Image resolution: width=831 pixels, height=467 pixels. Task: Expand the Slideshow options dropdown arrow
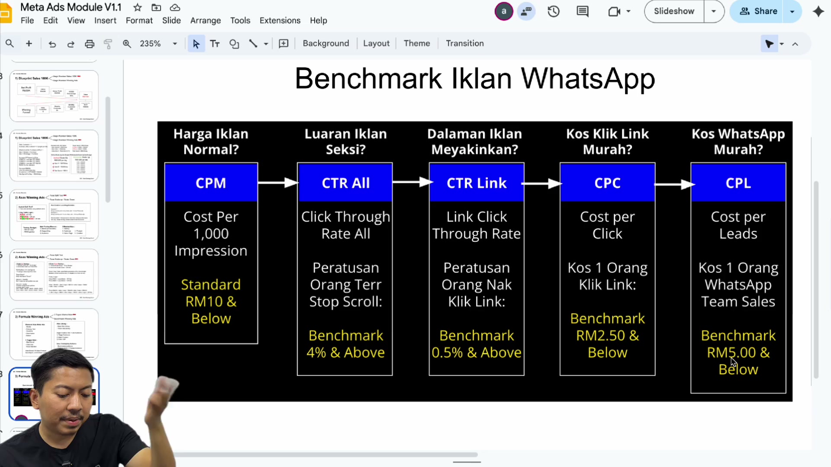[x=714, y=11]
